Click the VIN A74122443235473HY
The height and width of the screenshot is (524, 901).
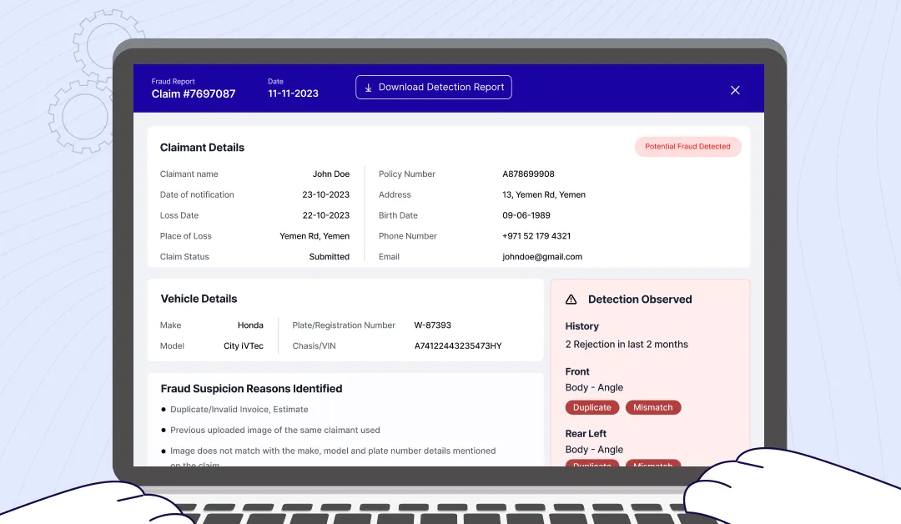tap(458, 346)
